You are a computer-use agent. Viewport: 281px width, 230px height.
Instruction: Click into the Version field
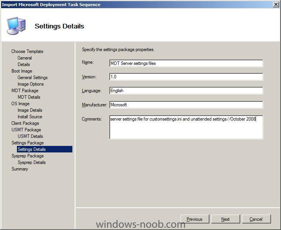coord(186,77)
